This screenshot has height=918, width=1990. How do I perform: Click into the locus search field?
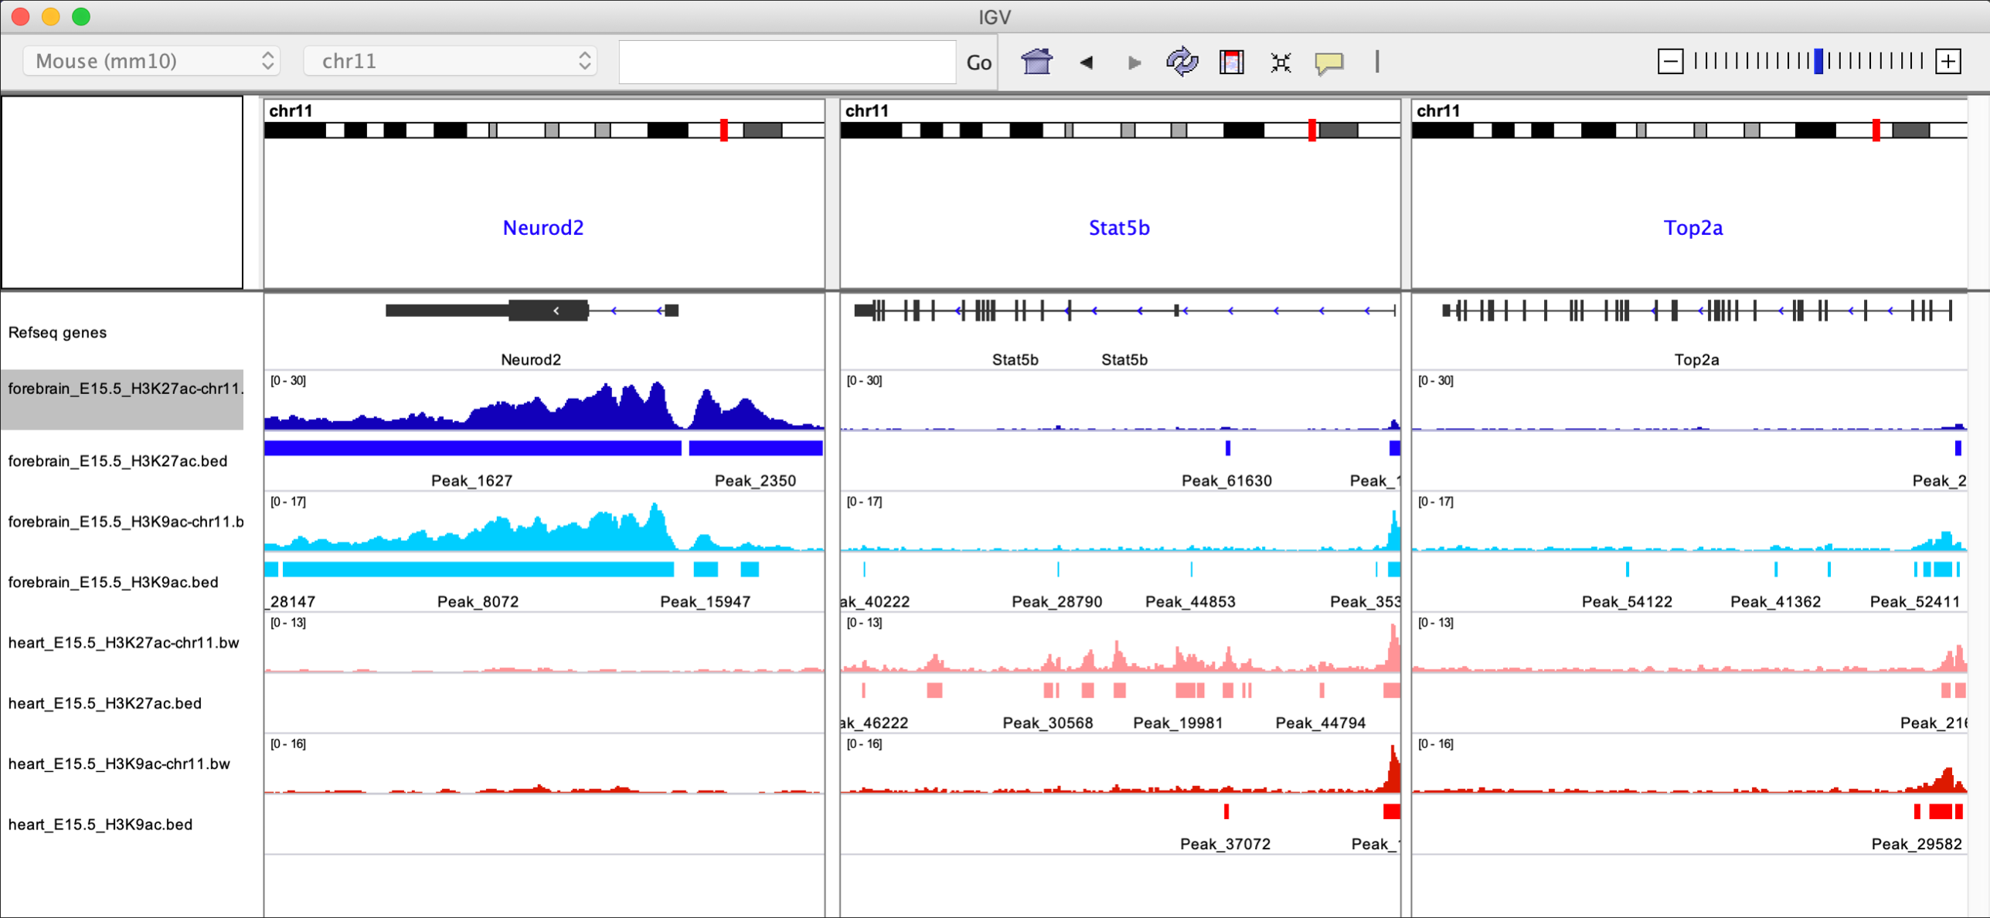point(786,62)
